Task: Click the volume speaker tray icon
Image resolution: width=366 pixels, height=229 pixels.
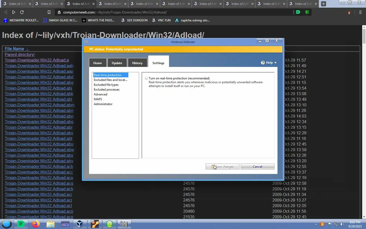Action: tap(342, 224)
